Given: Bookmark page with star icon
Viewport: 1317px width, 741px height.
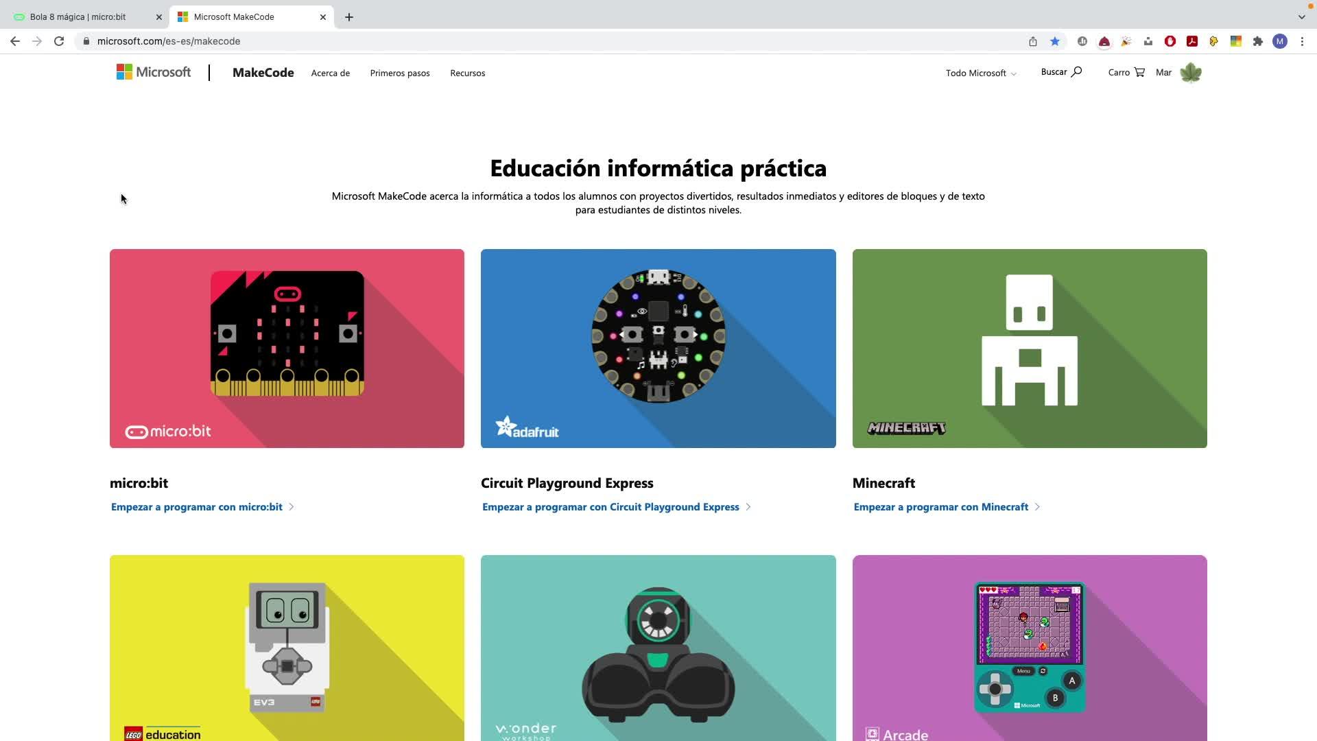Looking at the screenshot, I should click(x=1055, y=41).
